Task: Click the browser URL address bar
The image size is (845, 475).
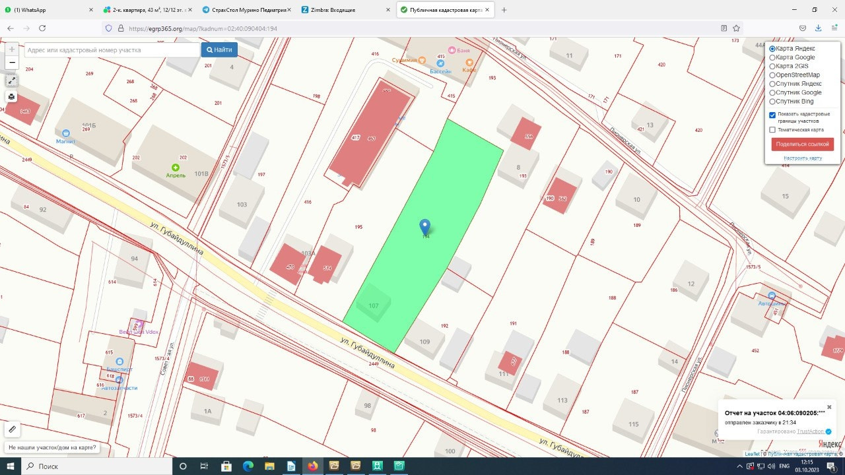Action: [422, 28]
